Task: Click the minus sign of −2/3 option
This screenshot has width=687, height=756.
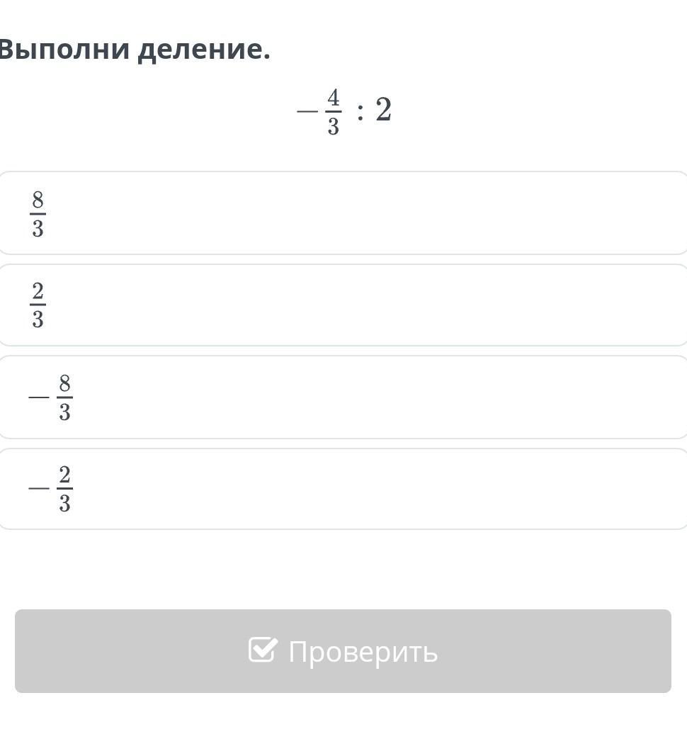Action: (x=38, y=489)
